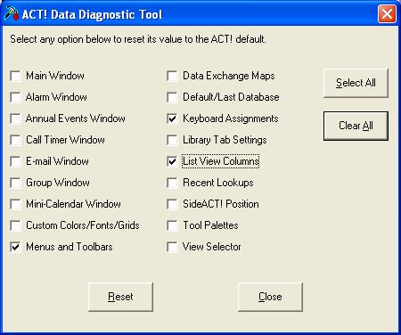
Task: Select the Call Timer Window checkbox
Action: coord(15,140)
